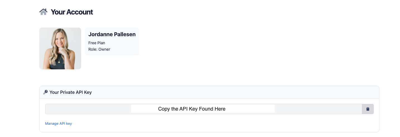Click the Free Plan text
Viewport: 400px width, 137px height.
(97, 43)
